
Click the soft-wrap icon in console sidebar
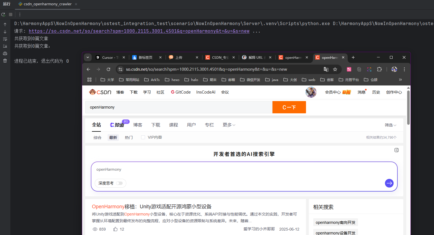(x=5, y=39)
